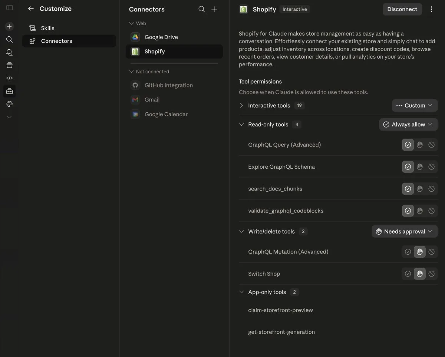Set search_docs_chunks to needs approval
445x357 pixels.
tap(420, 189)
